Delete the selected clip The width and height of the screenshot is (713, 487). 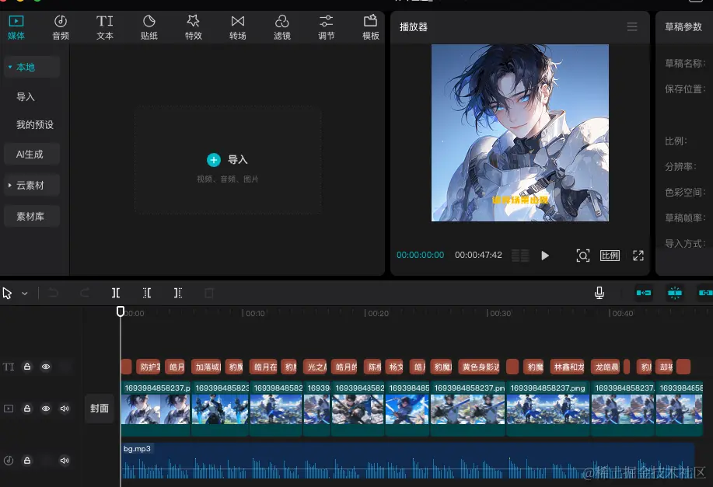[x=208, y=293]
